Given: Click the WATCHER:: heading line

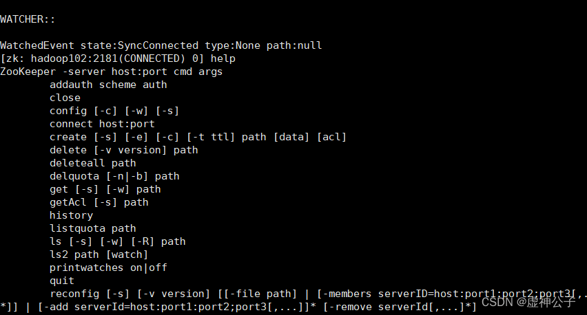Looking at the screenshot, I should click(28, 19).
